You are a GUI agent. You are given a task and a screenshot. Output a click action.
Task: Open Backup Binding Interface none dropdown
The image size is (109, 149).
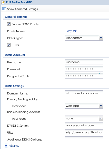point(101,118)
